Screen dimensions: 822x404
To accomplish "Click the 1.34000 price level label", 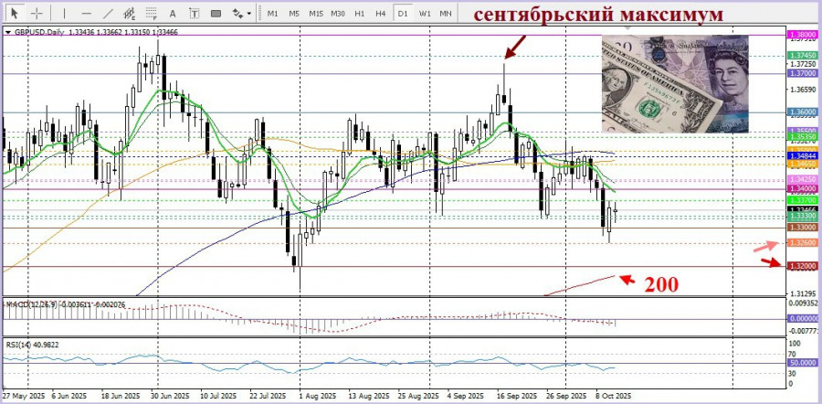I will click(x=802, y=188).
